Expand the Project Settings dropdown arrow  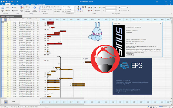coord(36,12)
